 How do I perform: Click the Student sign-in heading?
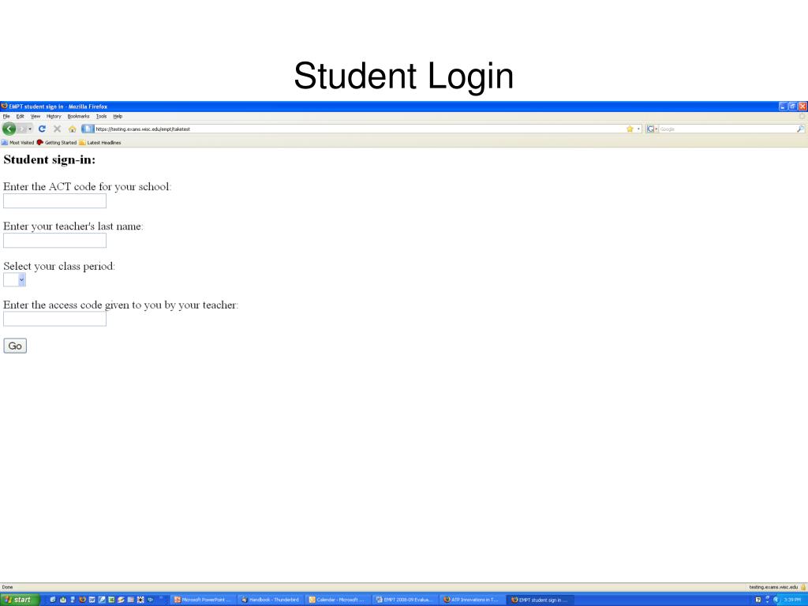[50, 159]
